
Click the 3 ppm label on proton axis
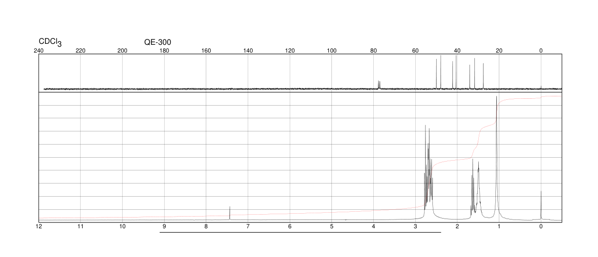point(415,226)
